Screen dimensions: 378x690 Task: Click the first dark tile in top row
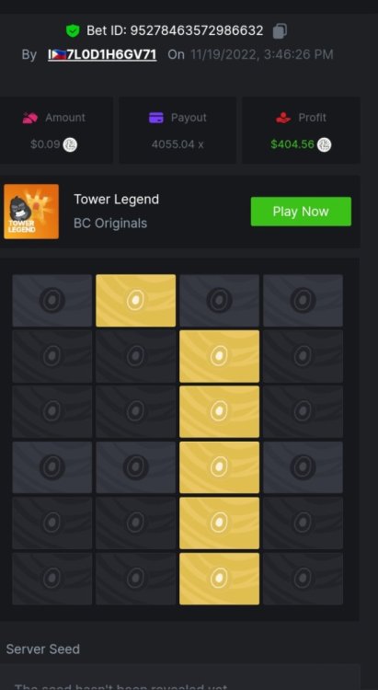coord(52,301)
